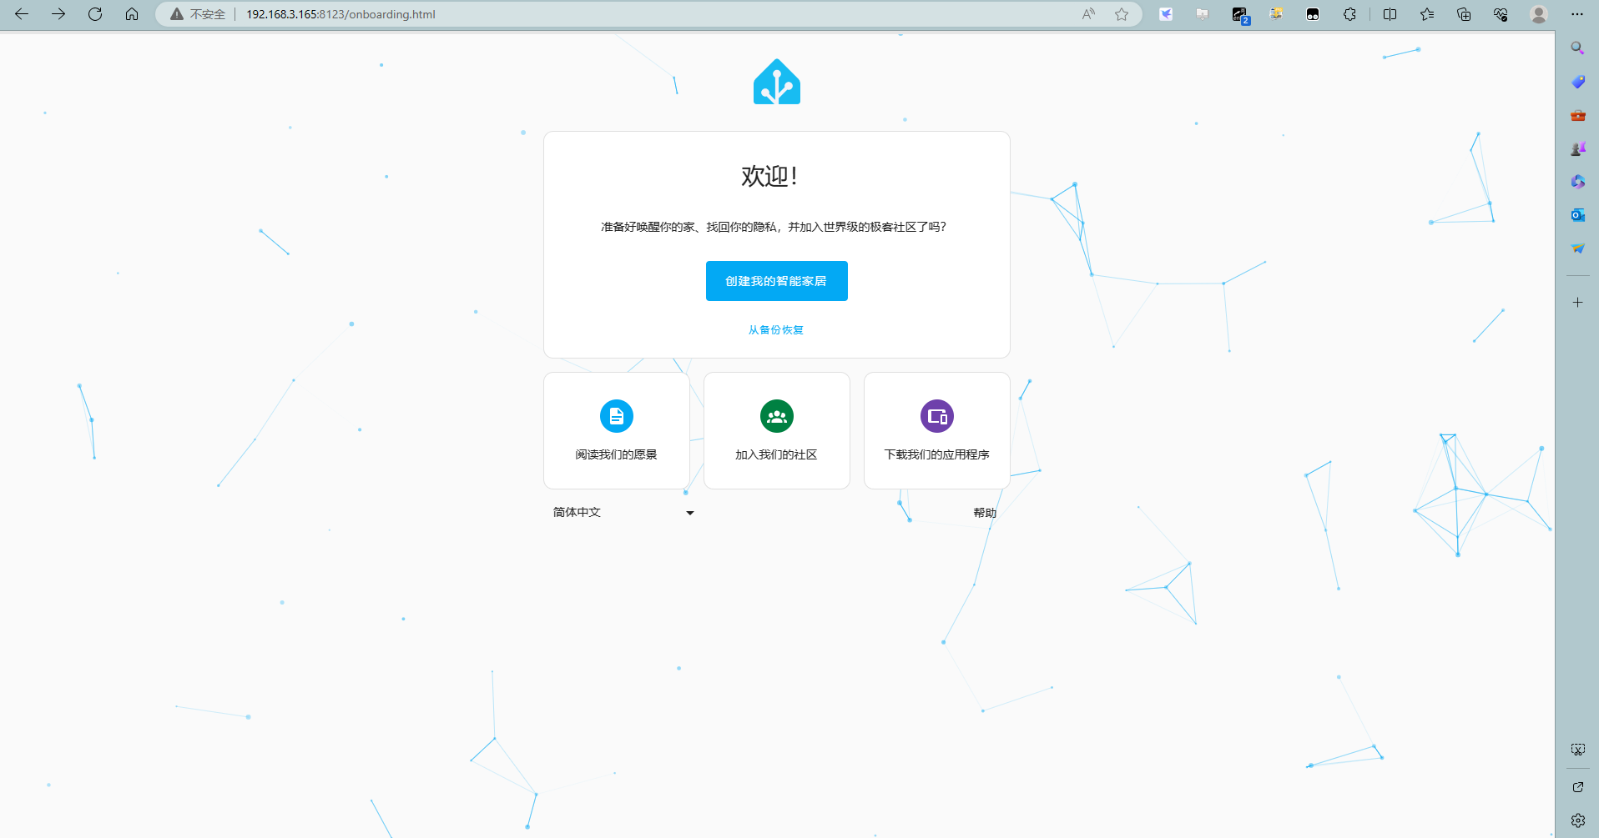Click the document icon on 阅读我们的愿景 card
1599x838 pixels.
[x=616, y=416]
